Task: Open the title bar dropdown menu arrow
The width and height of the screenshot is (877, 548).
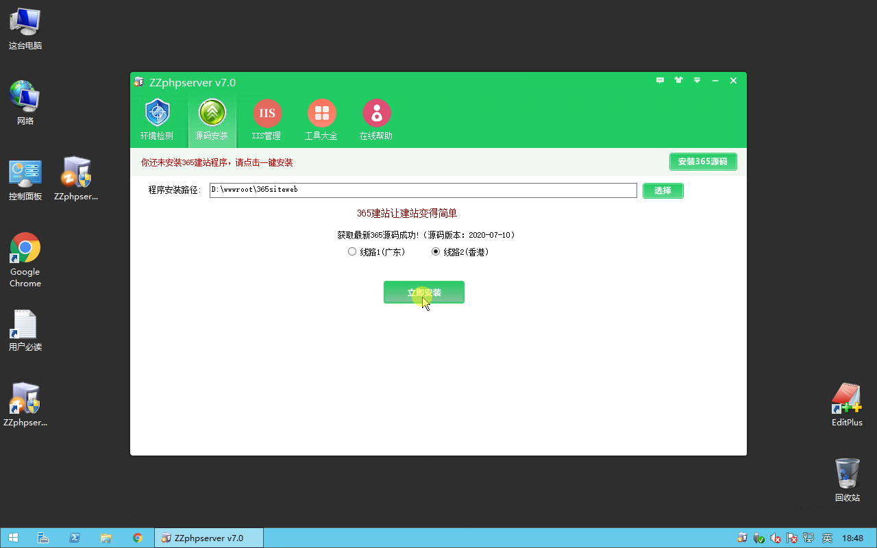Action: click(697, 81)
